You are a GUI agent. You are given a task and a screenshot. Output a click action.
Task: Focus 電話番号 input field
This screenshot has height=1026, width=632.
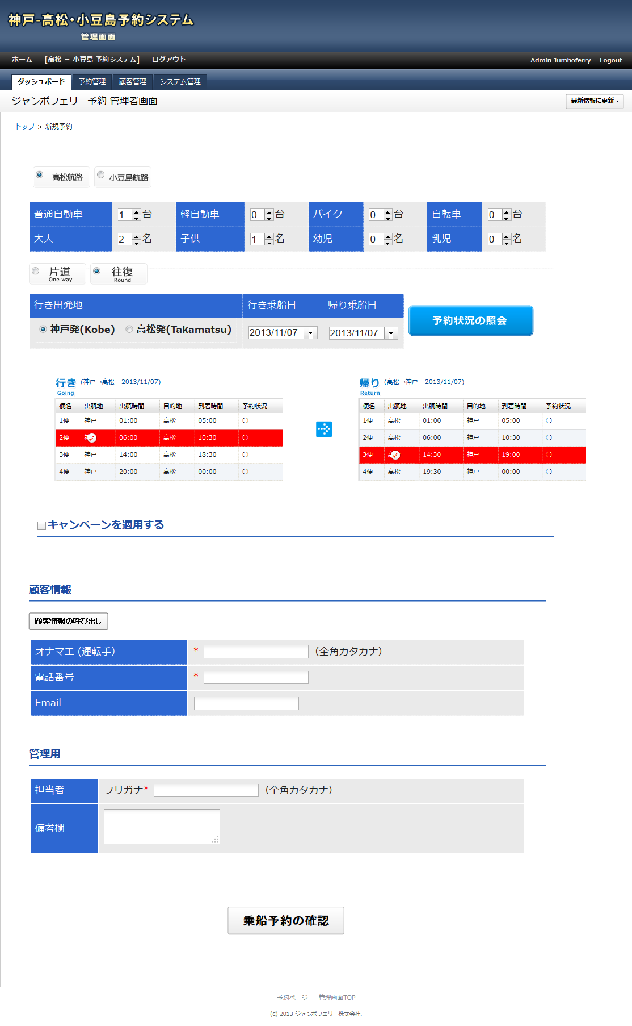tap(256, 677)
